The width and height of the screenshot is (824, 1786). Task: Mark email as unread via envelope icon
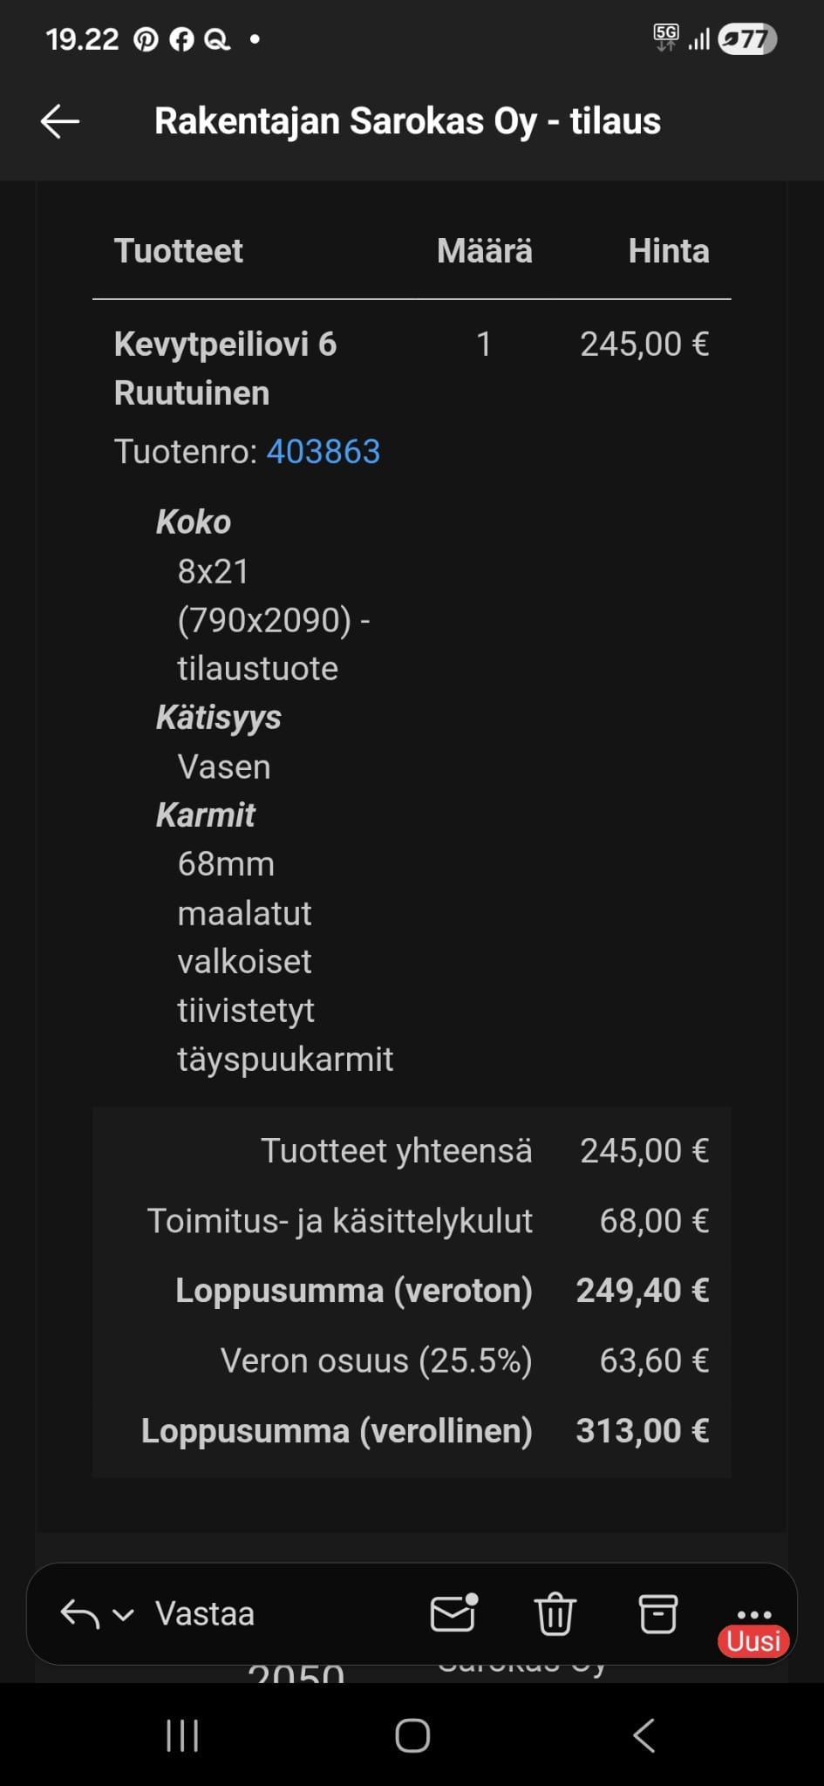click(x=453, y=1614)
